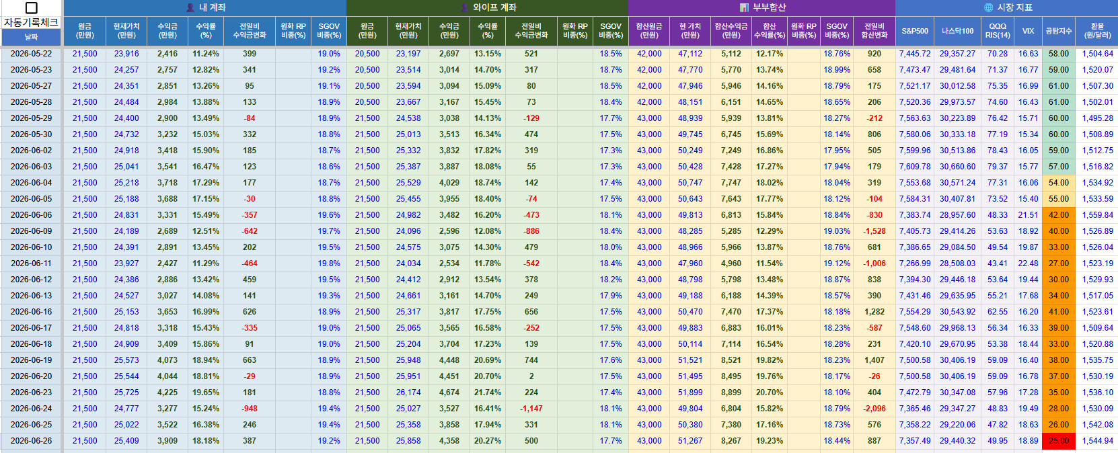Click the green 61.00 cell for 2026-05-27
This screenshot has width=1118, height=453.
pos(1058,86)
